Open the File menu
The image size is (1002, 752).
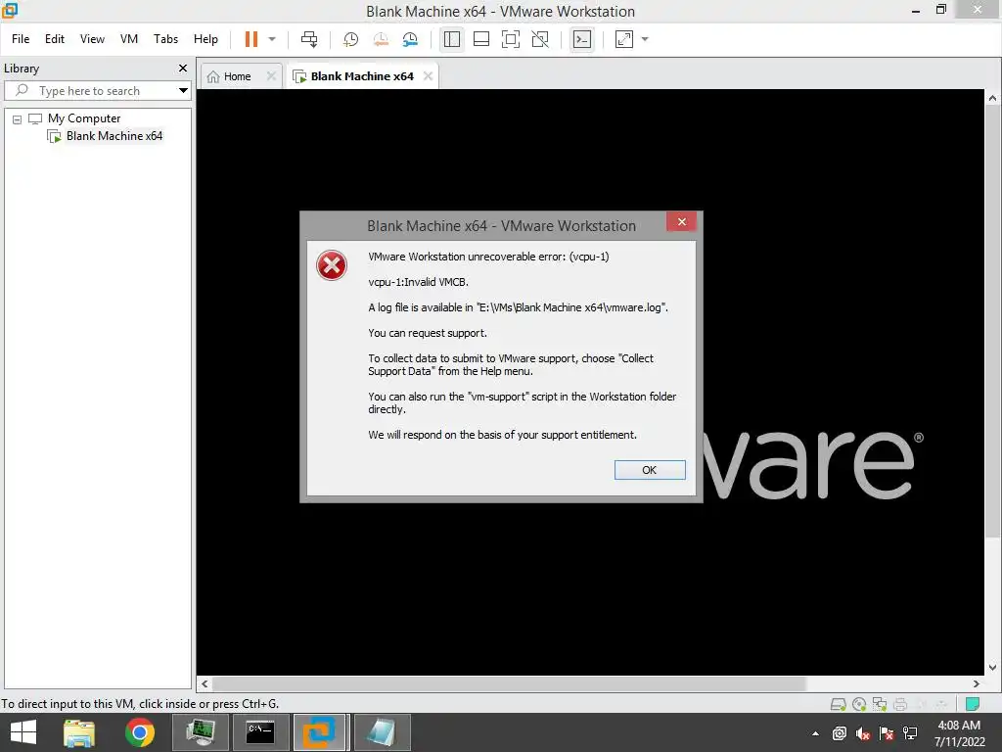21,39
